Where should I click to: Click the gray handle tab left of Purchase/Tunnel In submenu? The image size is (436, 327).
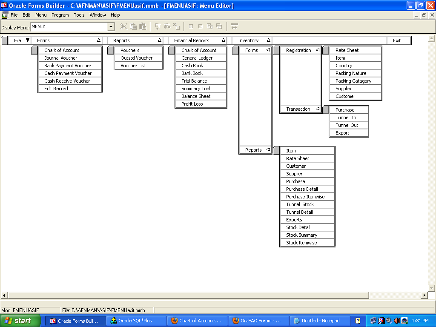pos(326,110)
